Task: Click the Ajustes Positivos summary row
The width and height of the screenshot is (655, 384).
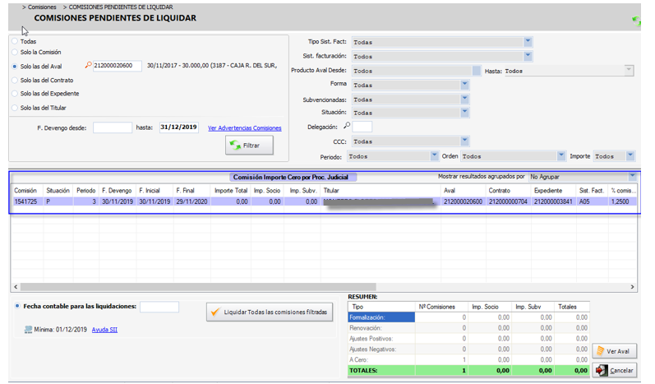Action: pyautogui.click(x=468, y=339)
